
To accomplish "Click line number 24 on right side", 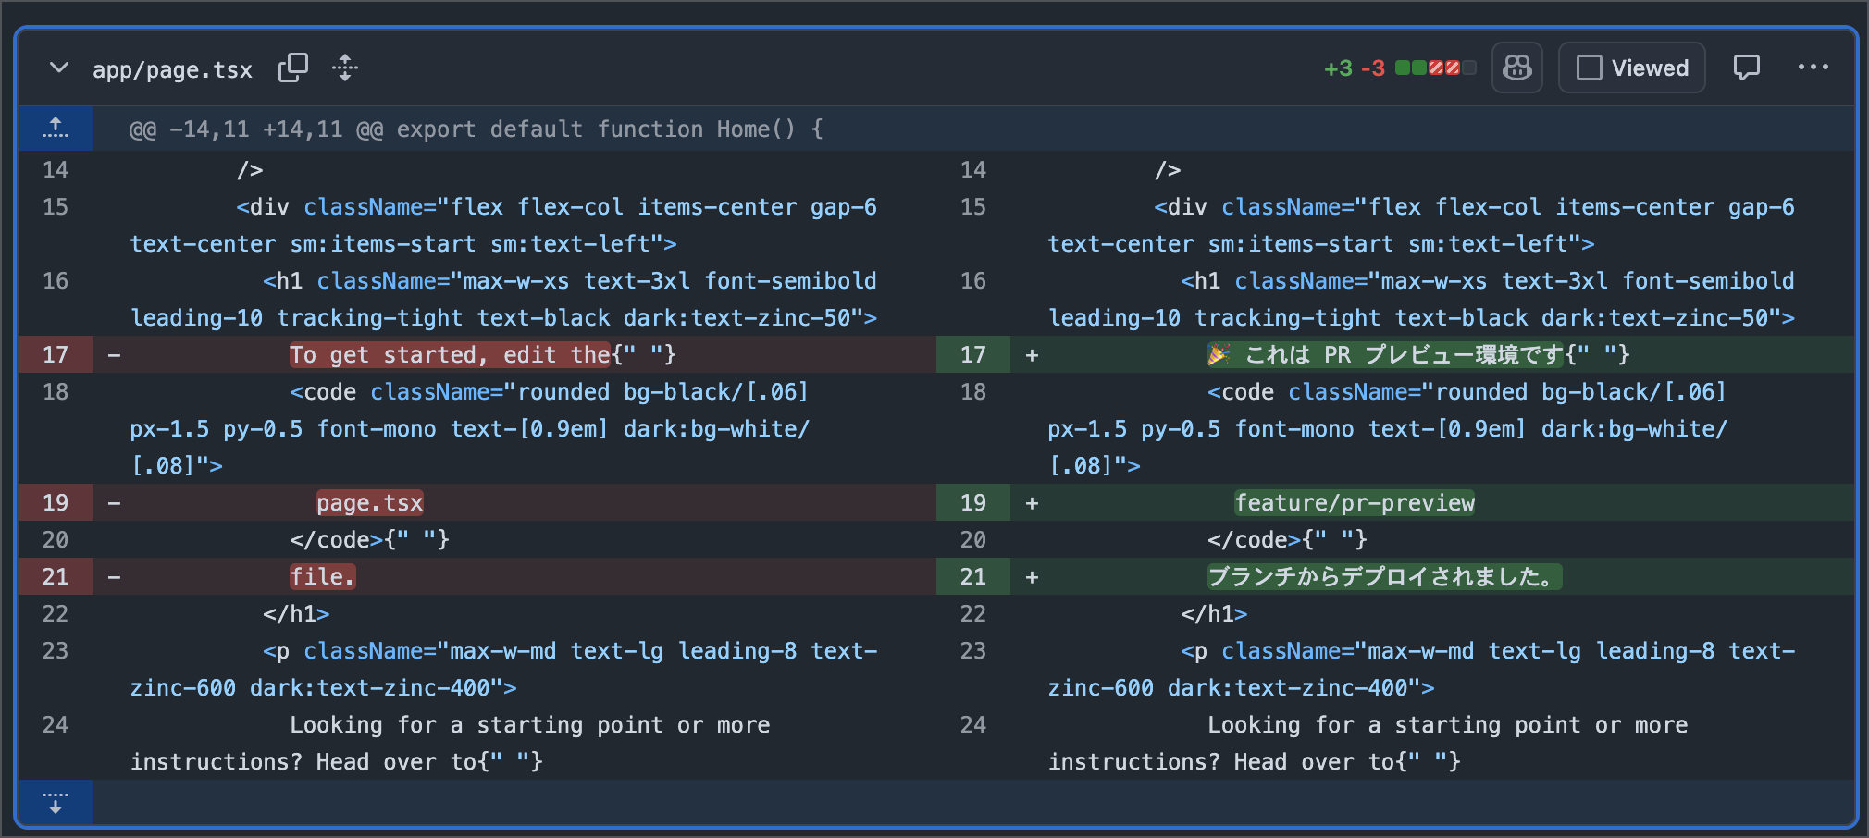I will tap(973, 724).
